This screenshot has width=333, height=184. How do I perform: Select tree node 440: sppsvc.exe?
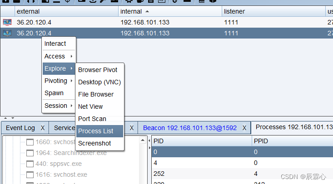pyautogui.click(x=59, y=164)
